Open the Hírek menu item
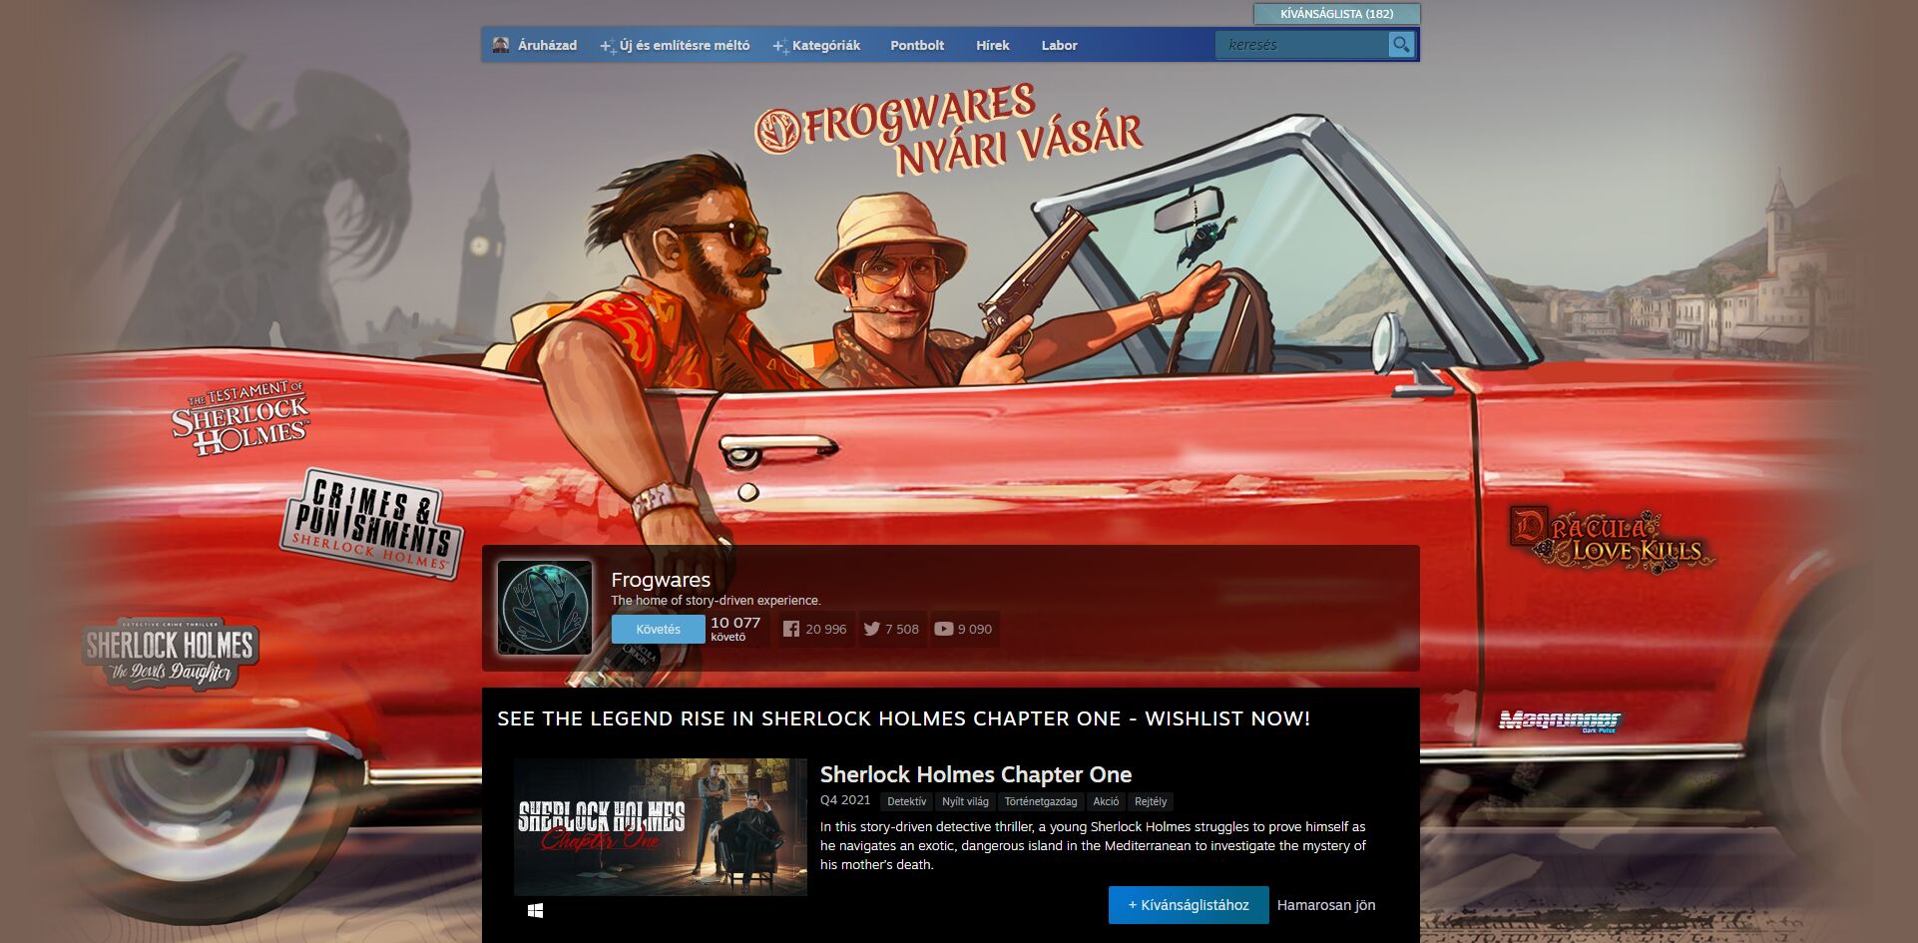This screenshot has height=943, width=1918. point(993,45)
